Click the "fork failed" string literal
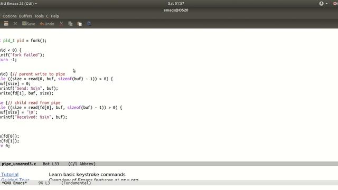338x190 pixels. (25, 55)
